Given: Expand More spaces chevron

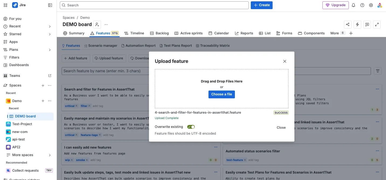Looking at the screenshot, I should click(50, 155).
